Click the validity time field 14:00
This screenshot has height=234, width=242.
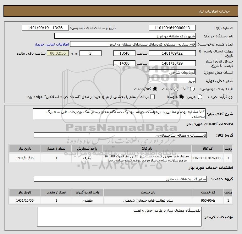click(124, 63)
